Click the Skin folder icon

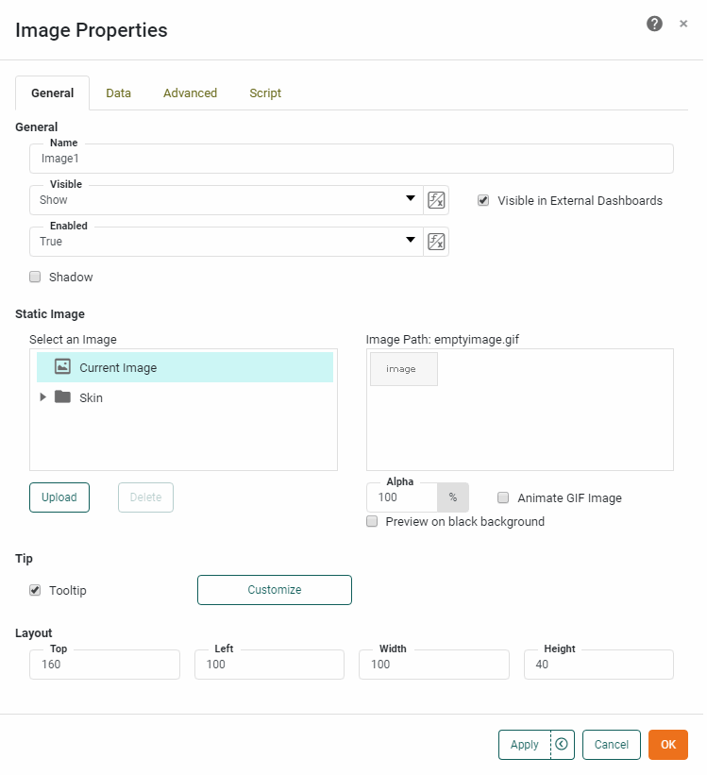(x=62, y=397)
